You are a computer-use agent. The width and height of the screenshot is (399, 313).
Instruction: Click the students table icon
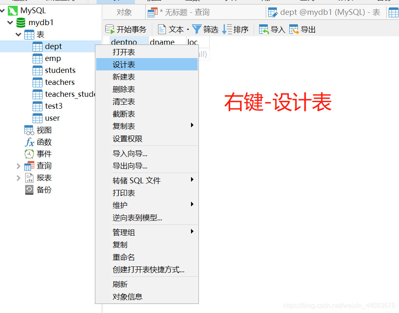point(38,70)
